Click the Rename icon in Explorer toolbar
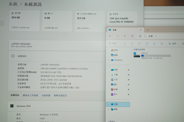184x122 pixels. tap(147, 44)
